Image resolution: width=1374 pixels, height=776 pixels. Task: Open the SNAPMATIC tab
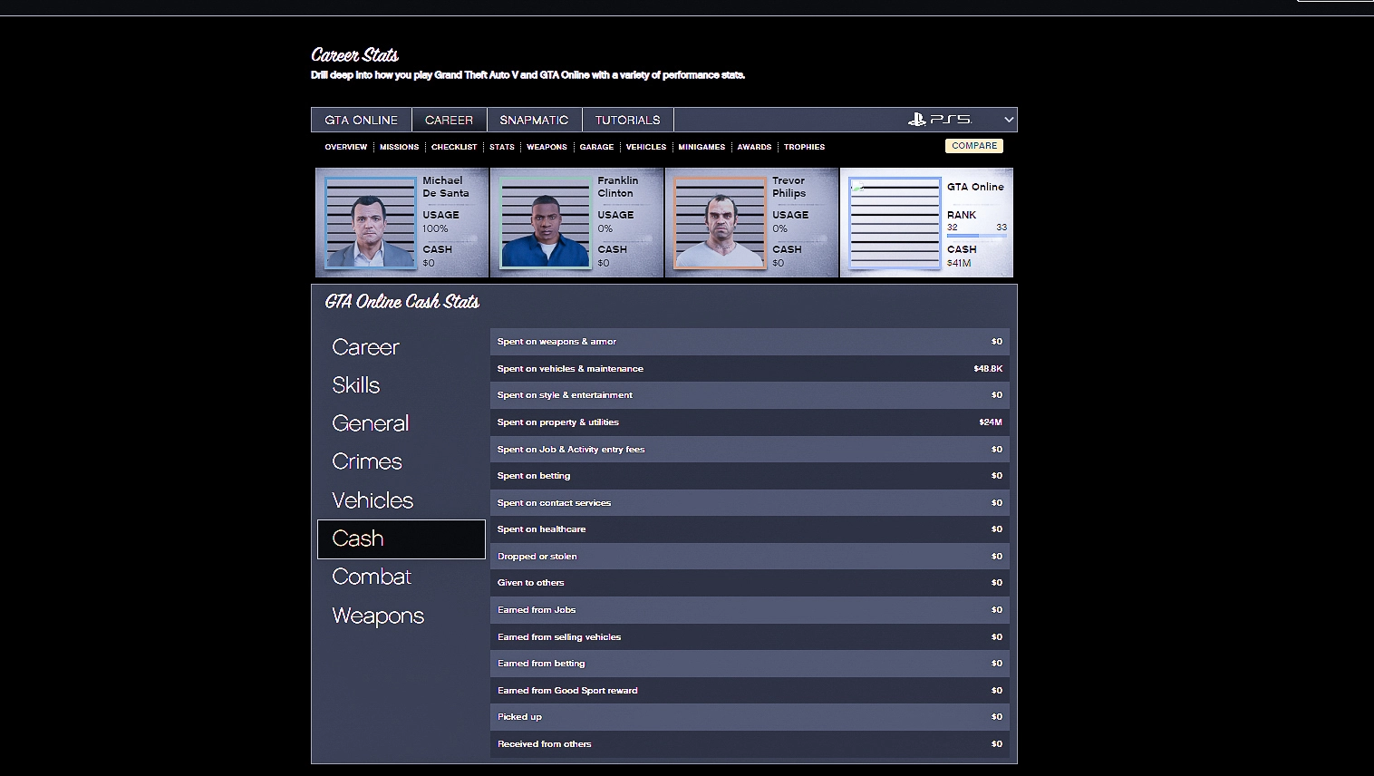534,120
